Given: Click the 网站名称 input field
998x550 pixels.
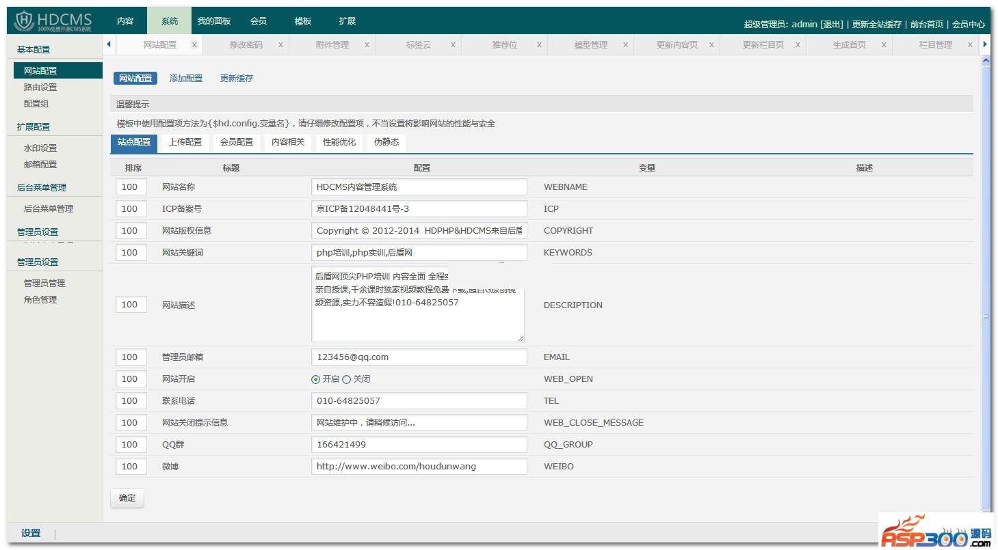Looking at the screenshot, I should (419, 187).
